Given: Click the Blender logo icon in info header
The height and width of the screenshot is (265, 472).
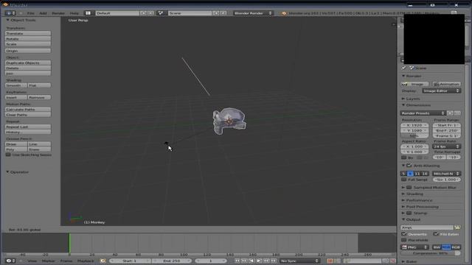Looking at the screenshot, I should [284, 13].
